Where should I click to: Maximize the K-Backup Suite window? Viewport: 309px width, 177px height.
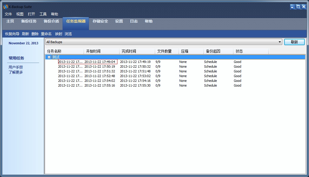click(298, 7)
